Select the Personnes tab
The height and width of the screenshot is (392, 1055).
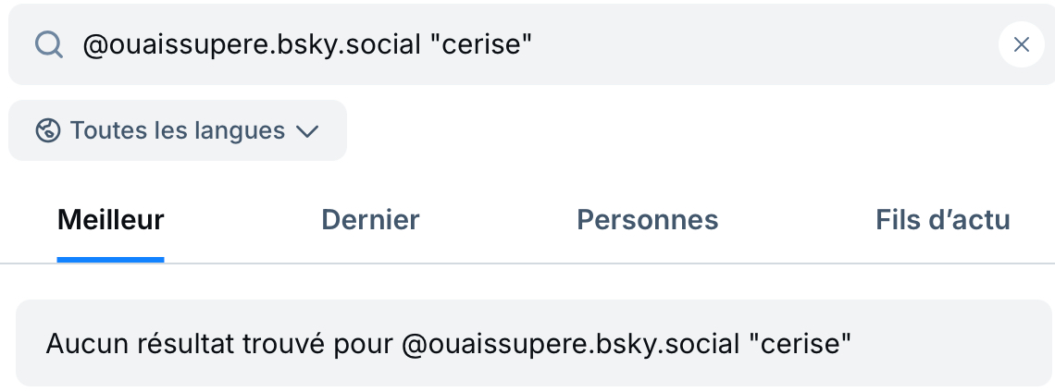click(647, 220)
